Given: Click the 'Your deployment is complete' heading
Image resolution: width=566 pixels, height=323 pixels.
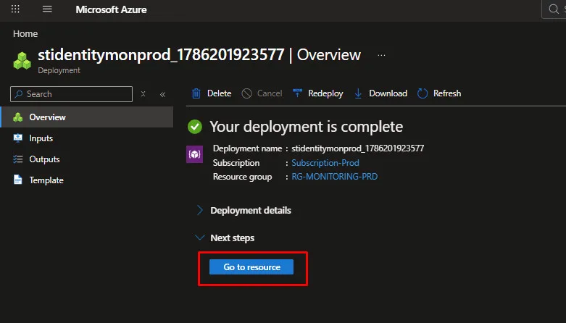Looking at the screenshot, I should (306, 127).
